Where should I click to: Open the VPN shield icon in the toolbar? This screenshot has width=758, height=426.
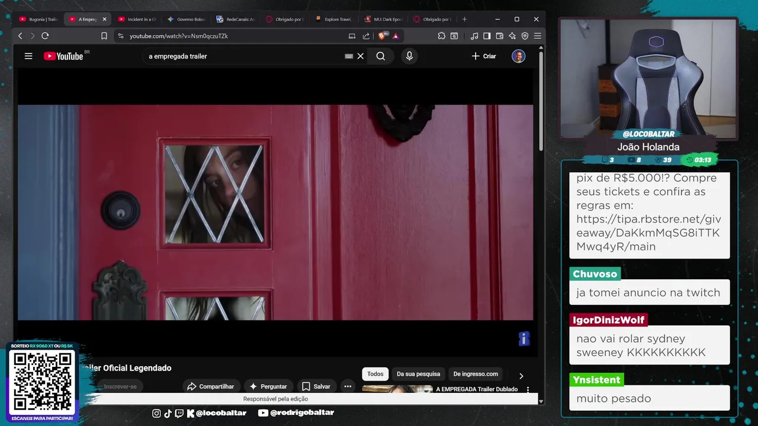(525, 36)
